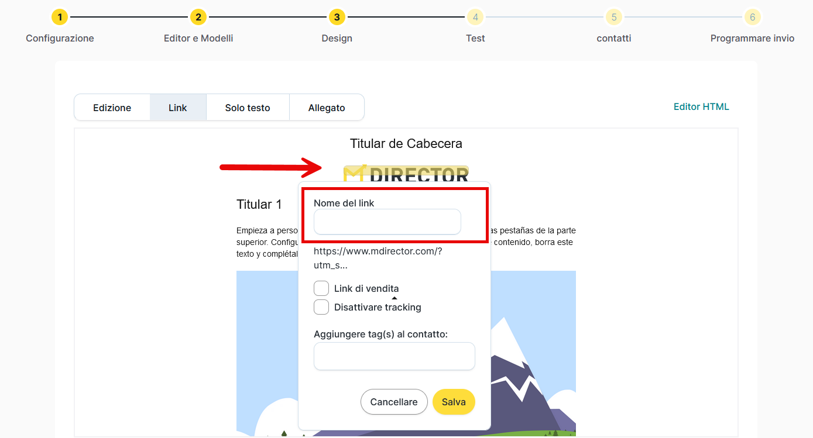Click the truncated mdirector.com URL text
The image size is (813, 438).
click(378, 258)
